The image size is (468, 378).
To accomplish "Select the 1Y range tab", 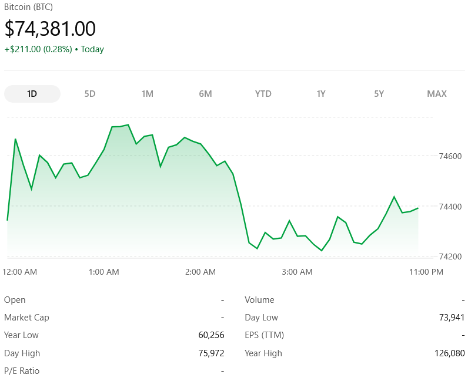I will point(321,94).
